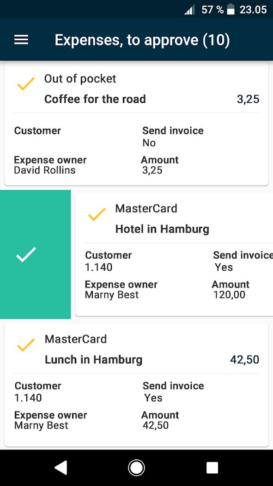This screenshot has height=486, width=273.
Task: Select the 3,25 total on Coffee card
Action: click(x=248, y=100)
